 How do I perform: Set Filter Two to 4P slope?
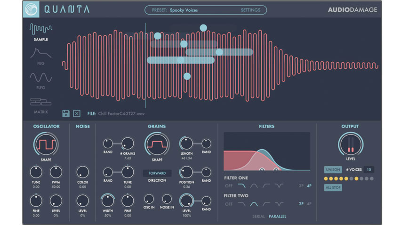[x=309, y=204]
